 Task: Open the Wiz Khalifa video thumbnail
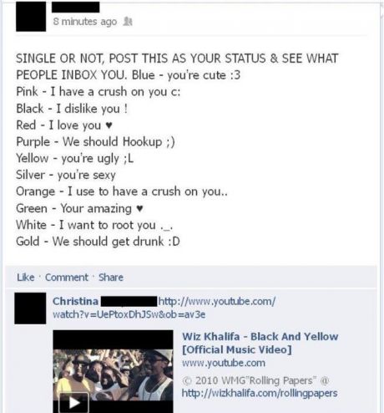click(x=113, y=371)
